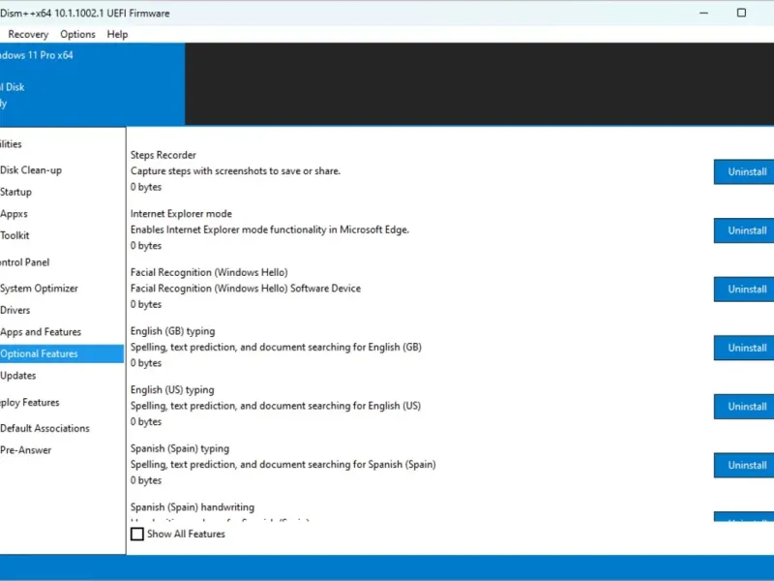
Task: Click the Internet Explorer mode title
Action: [181, 214]
